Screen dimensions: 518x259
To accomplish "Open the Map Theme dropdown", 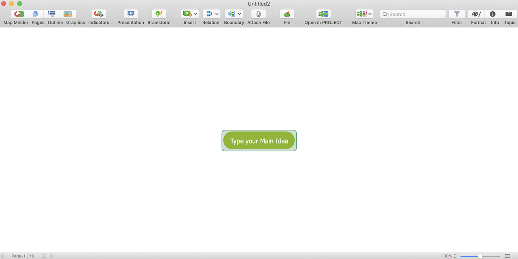I will [x=369, y=14].
